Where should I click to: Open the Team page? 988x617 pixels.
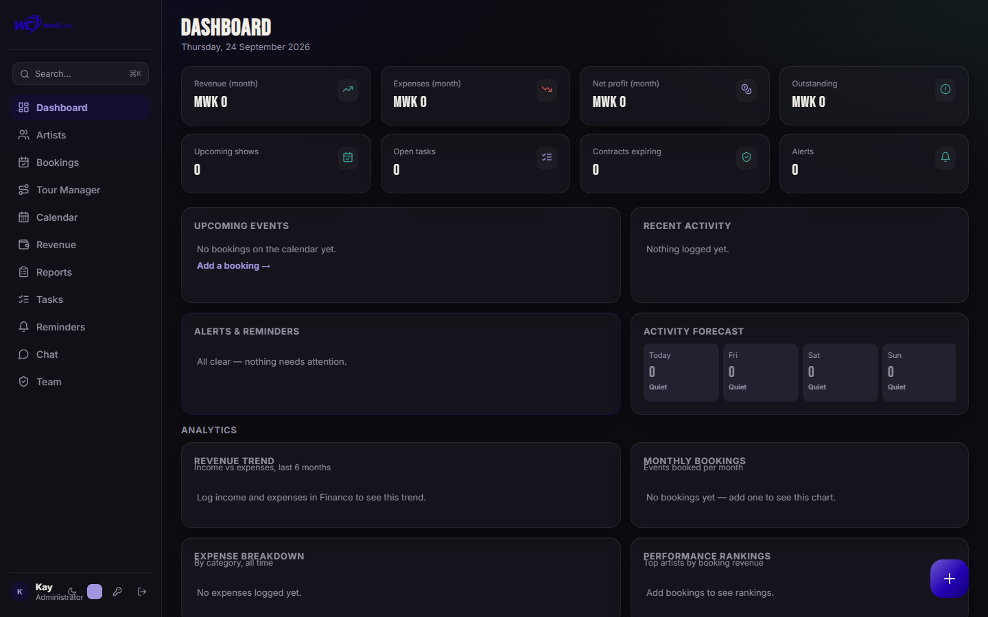tap(80, 382)
